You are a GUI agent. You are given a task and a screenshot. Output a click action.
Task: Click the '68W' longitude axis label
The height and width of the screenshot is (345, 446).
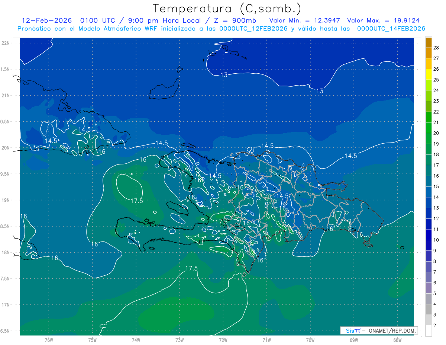pos(397,340)
